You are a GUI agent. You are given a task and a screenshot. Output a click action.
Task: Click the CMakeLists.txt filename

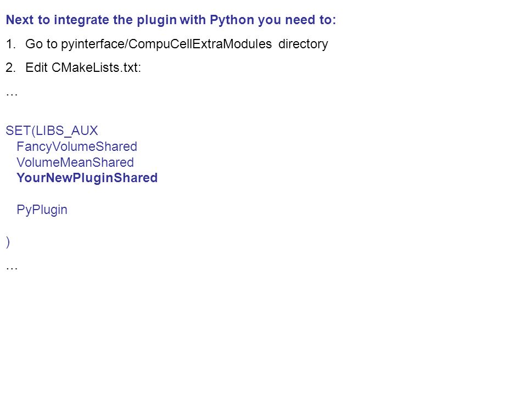(x=95, y=67)
